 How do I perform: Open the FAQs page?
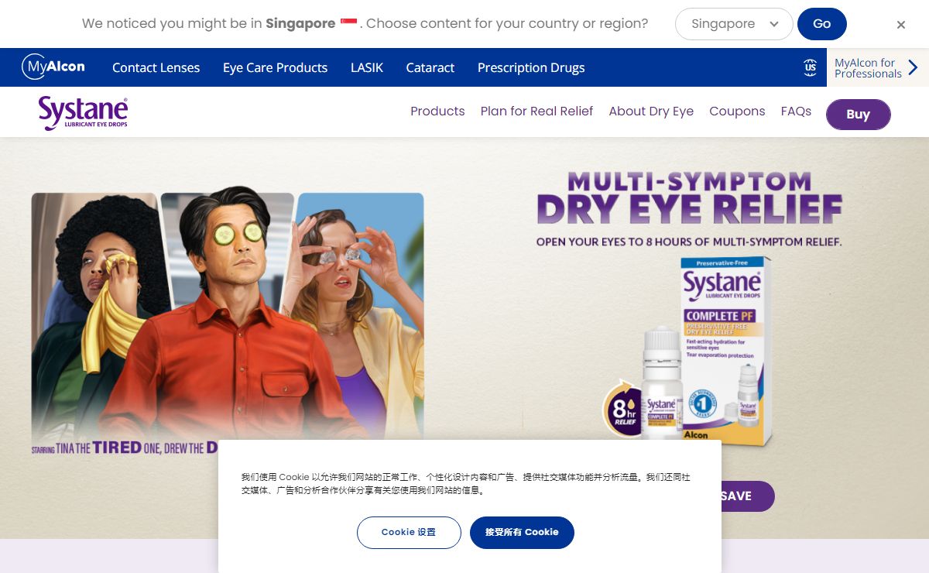point(796,111)
